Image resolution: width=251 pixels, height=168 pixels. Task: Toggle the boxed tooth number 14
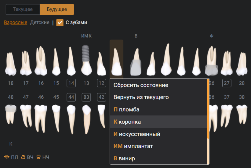coord(71,83)
